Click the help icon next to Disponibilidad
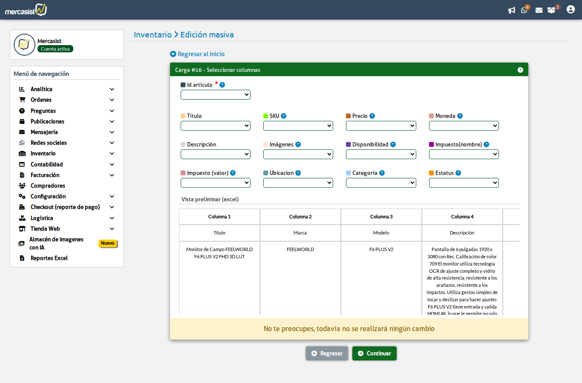 pyautogui.click(x=393, y=144)
